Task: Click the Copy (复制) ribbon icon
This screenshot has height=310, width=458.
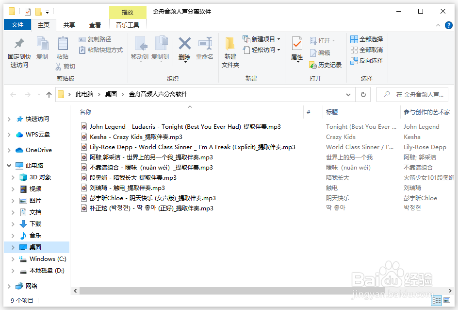Action: click(42, 48)
